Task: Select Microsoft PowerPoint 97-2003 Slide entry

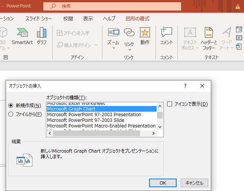Action: click(x=102, y=120)
